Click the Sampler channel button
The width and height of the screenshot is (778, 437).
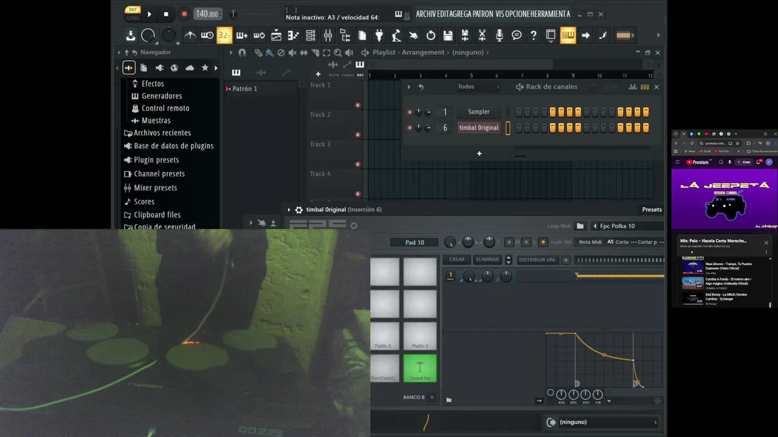[478, 112]
